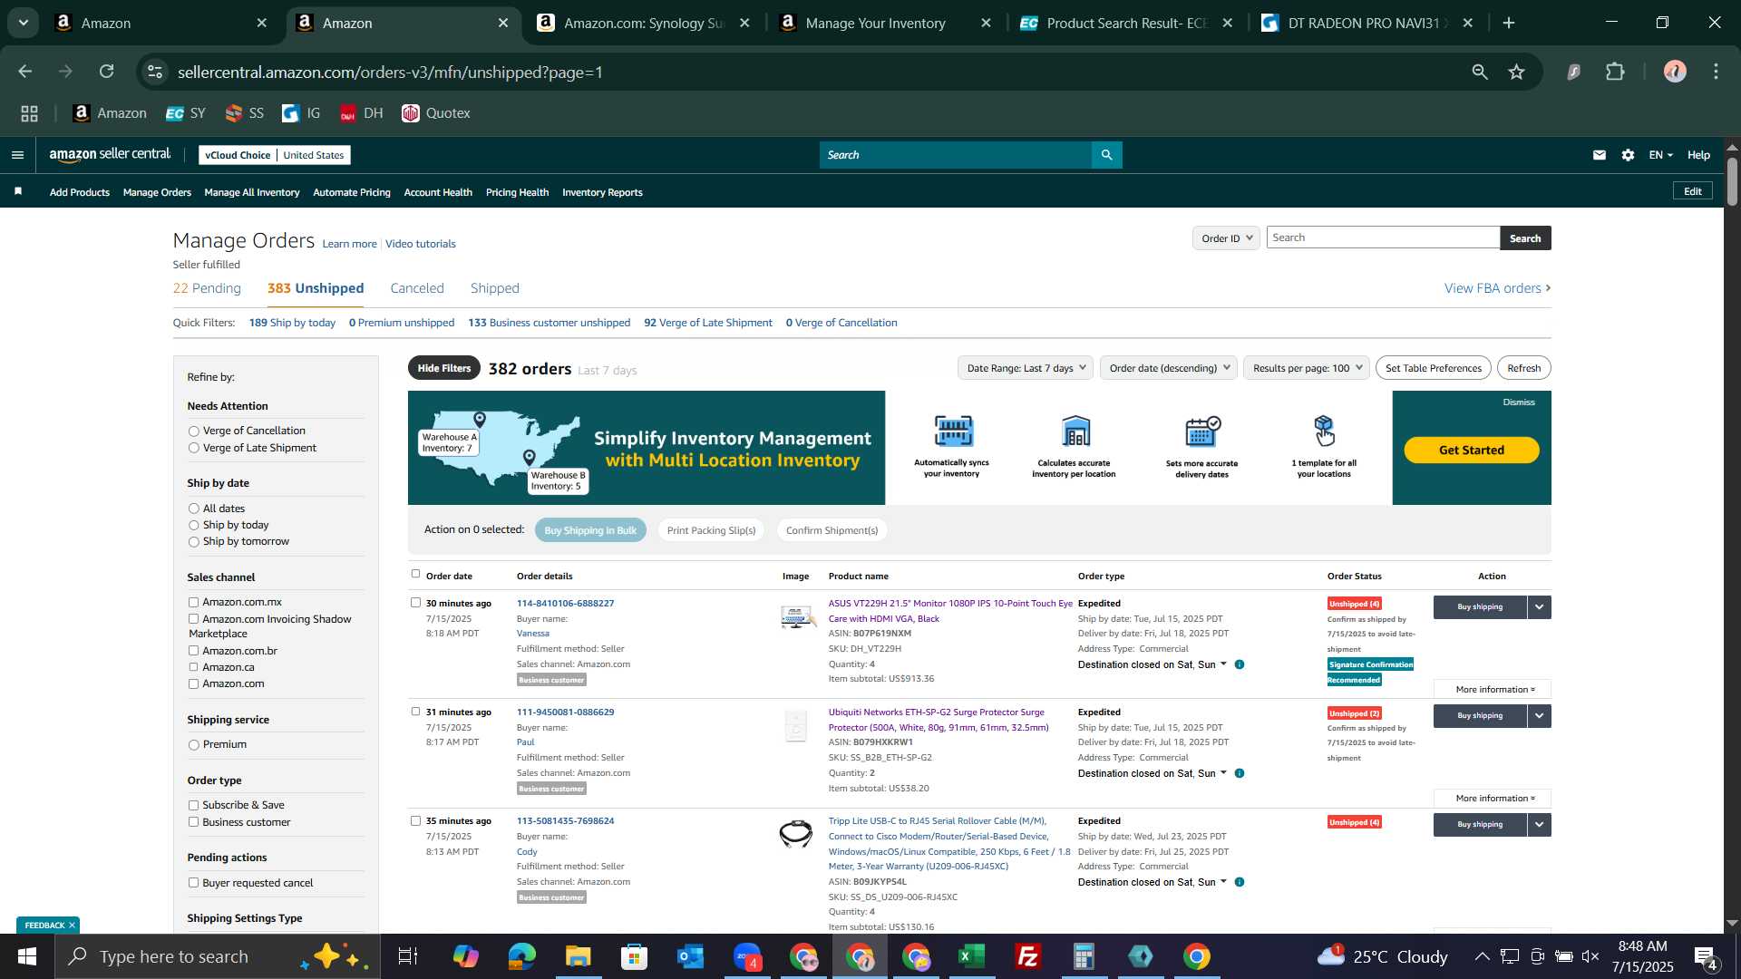Expand More information for the ASUS order

pos(1493,690)
